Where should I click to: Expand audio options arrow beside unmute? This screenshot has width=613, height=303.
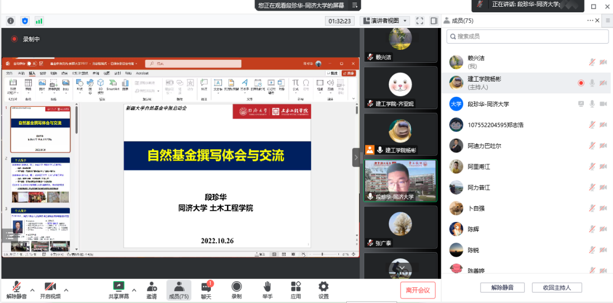pyautogui.click(x=32, y=290)
